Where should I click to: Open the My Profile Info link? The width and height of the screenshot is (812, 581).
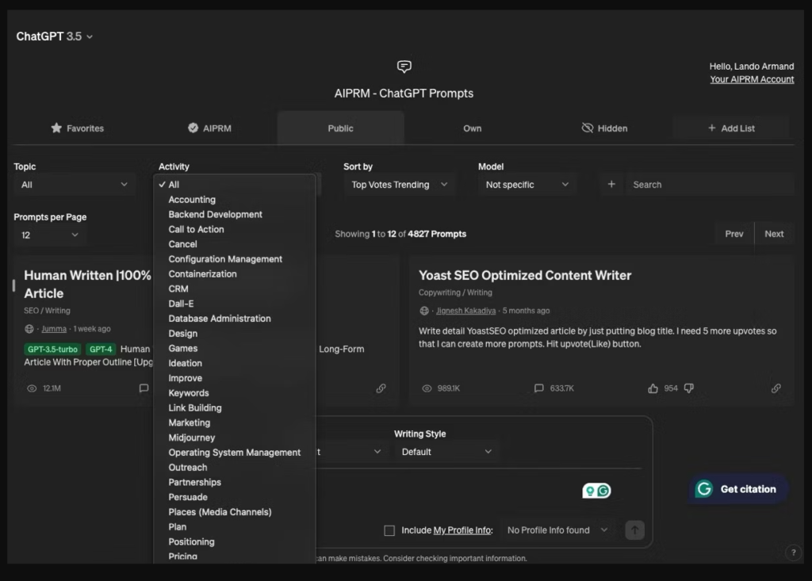click(462, 530)
